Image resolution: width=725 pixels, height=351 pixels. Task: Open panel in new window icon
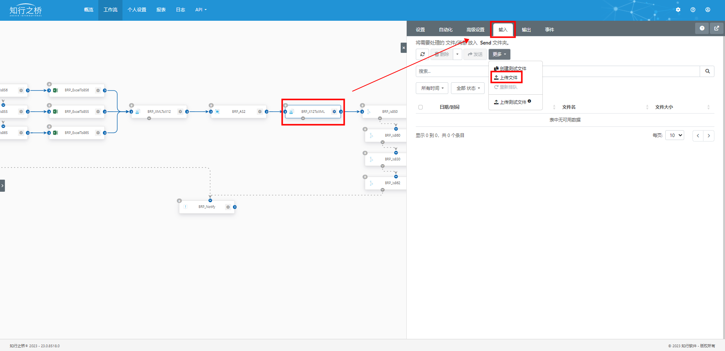pyautogui.click(x=716, y=28)
